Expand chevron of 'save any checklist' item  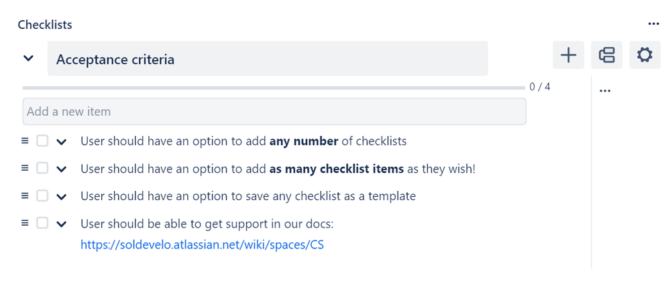62,197
